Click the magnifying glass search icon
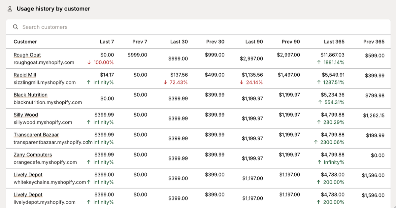Image resolution: width=396 pixels, height=208 pixels. click(x=16, y=27)
